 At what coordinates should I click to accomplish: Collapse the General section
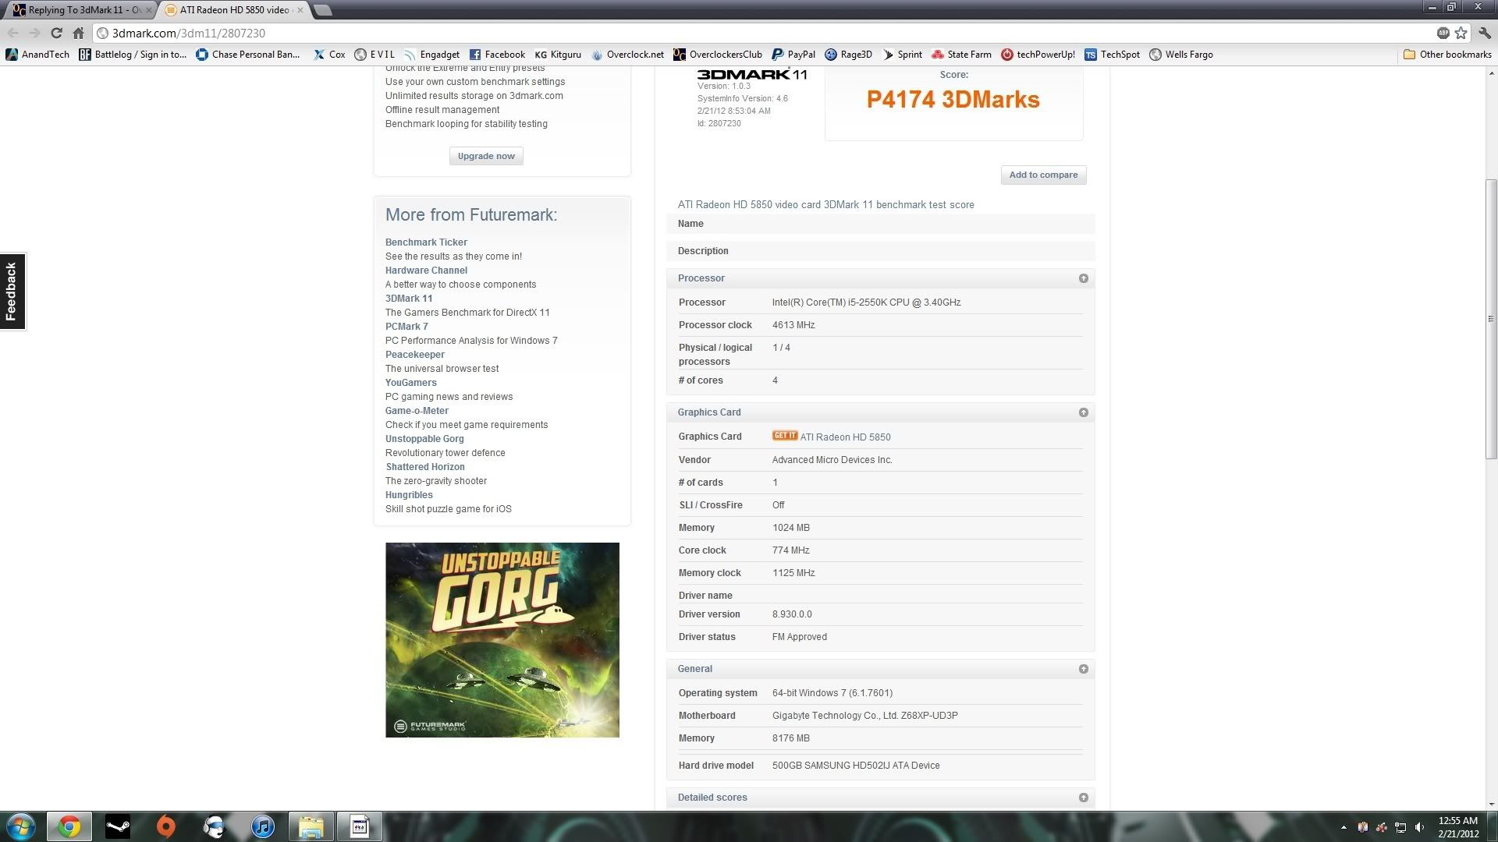(x=1083, y=669)
